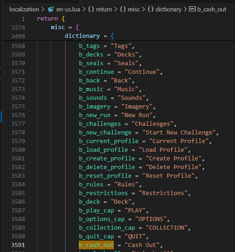Open the b_cash_out breadcrumb symbol list
235x252 pixels.
pyautogui.click(x=212, y=9)
